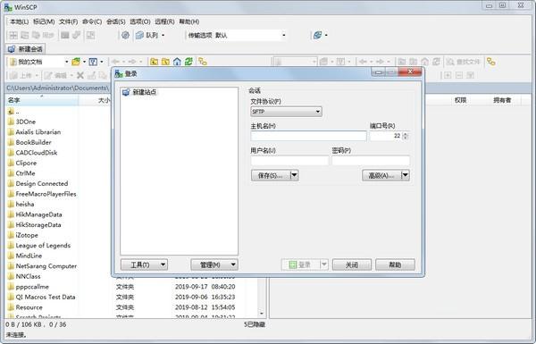Open the 帮助(H) menu
536x344 pixels.
(x=189, y=21)
